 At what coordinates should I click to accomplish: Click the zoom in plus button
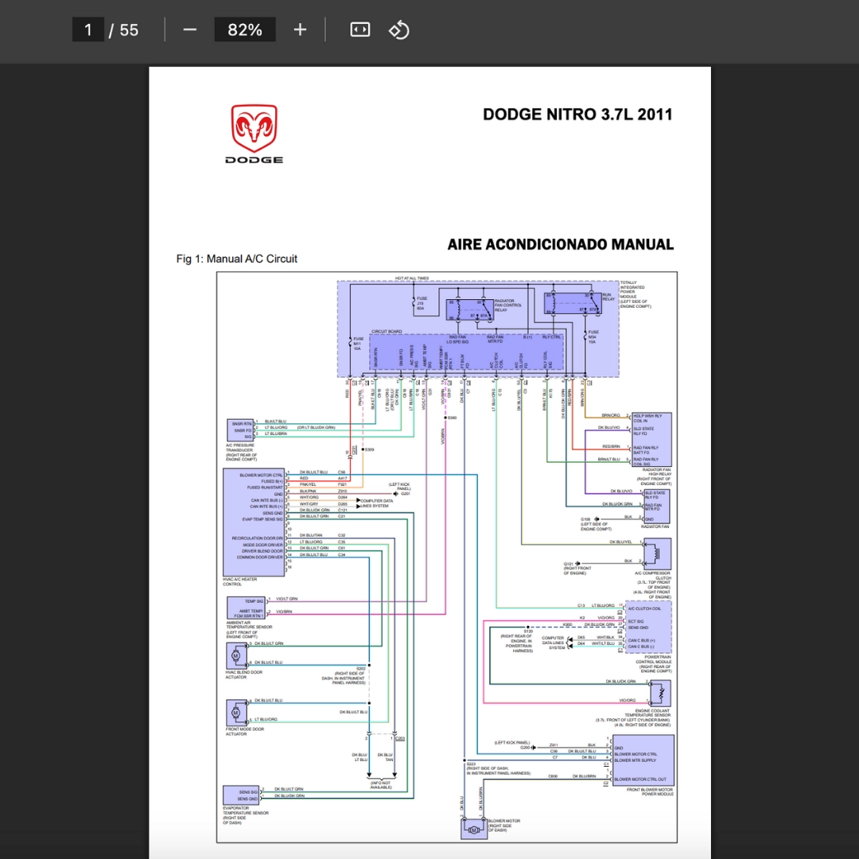[299, 29]
